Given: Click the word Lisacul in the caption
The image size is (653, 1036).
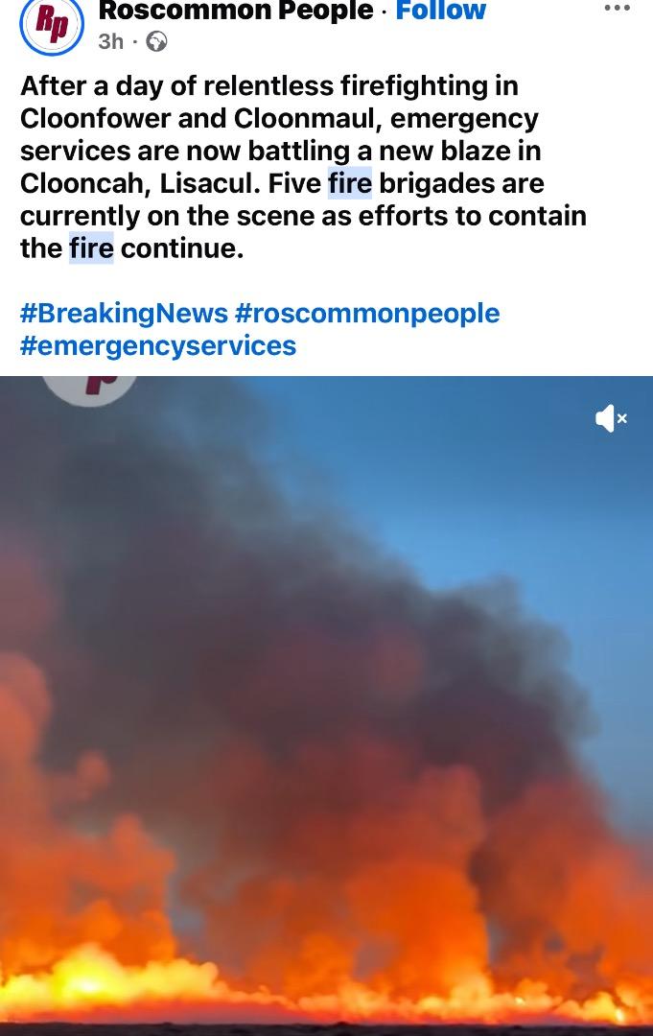Looking at the screenshot, I should [x=210, y=183].
